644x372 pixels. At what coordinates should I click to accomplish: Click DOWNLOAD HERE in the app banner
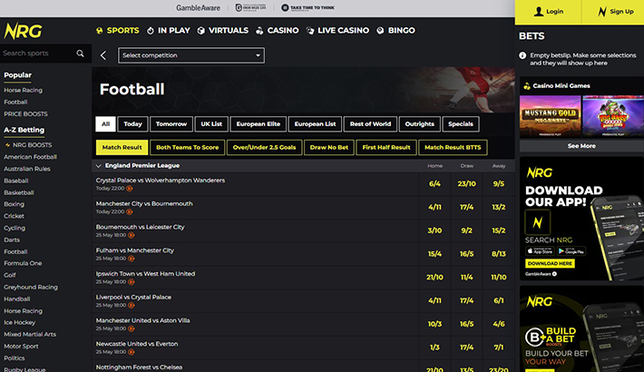click(550, 263)
